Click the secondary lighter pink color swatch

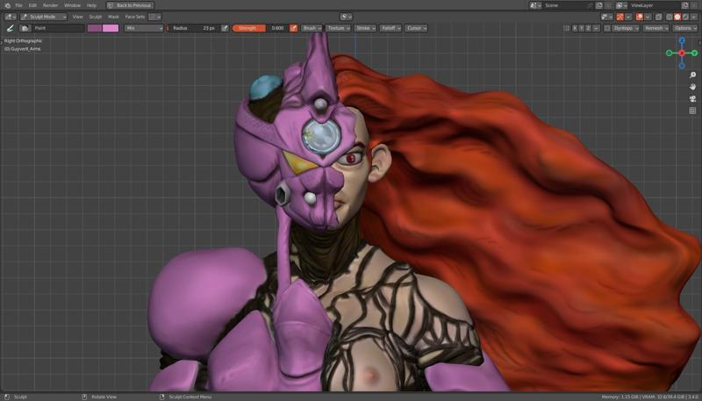[x=111, y=28]
